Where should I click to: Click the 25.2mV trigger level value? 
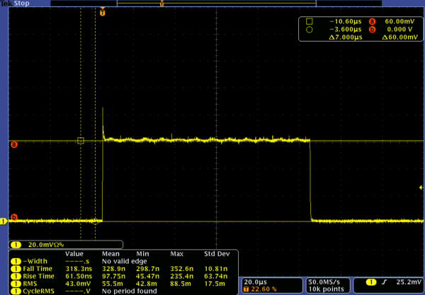409,282
